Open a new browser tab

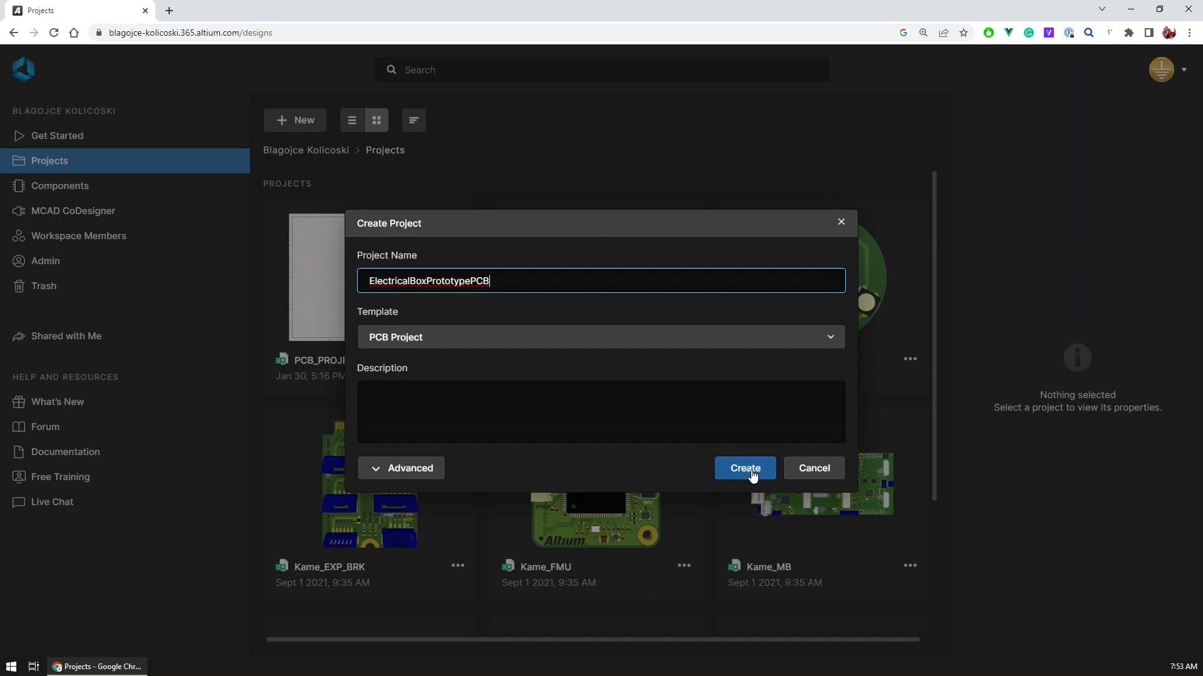click(x=169, y=11)
